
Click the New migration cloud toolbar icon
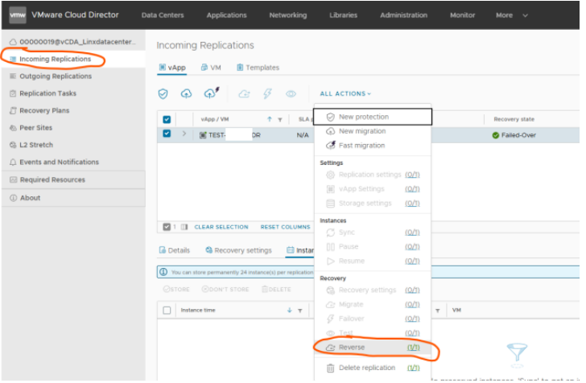click(x=187, y=94)
